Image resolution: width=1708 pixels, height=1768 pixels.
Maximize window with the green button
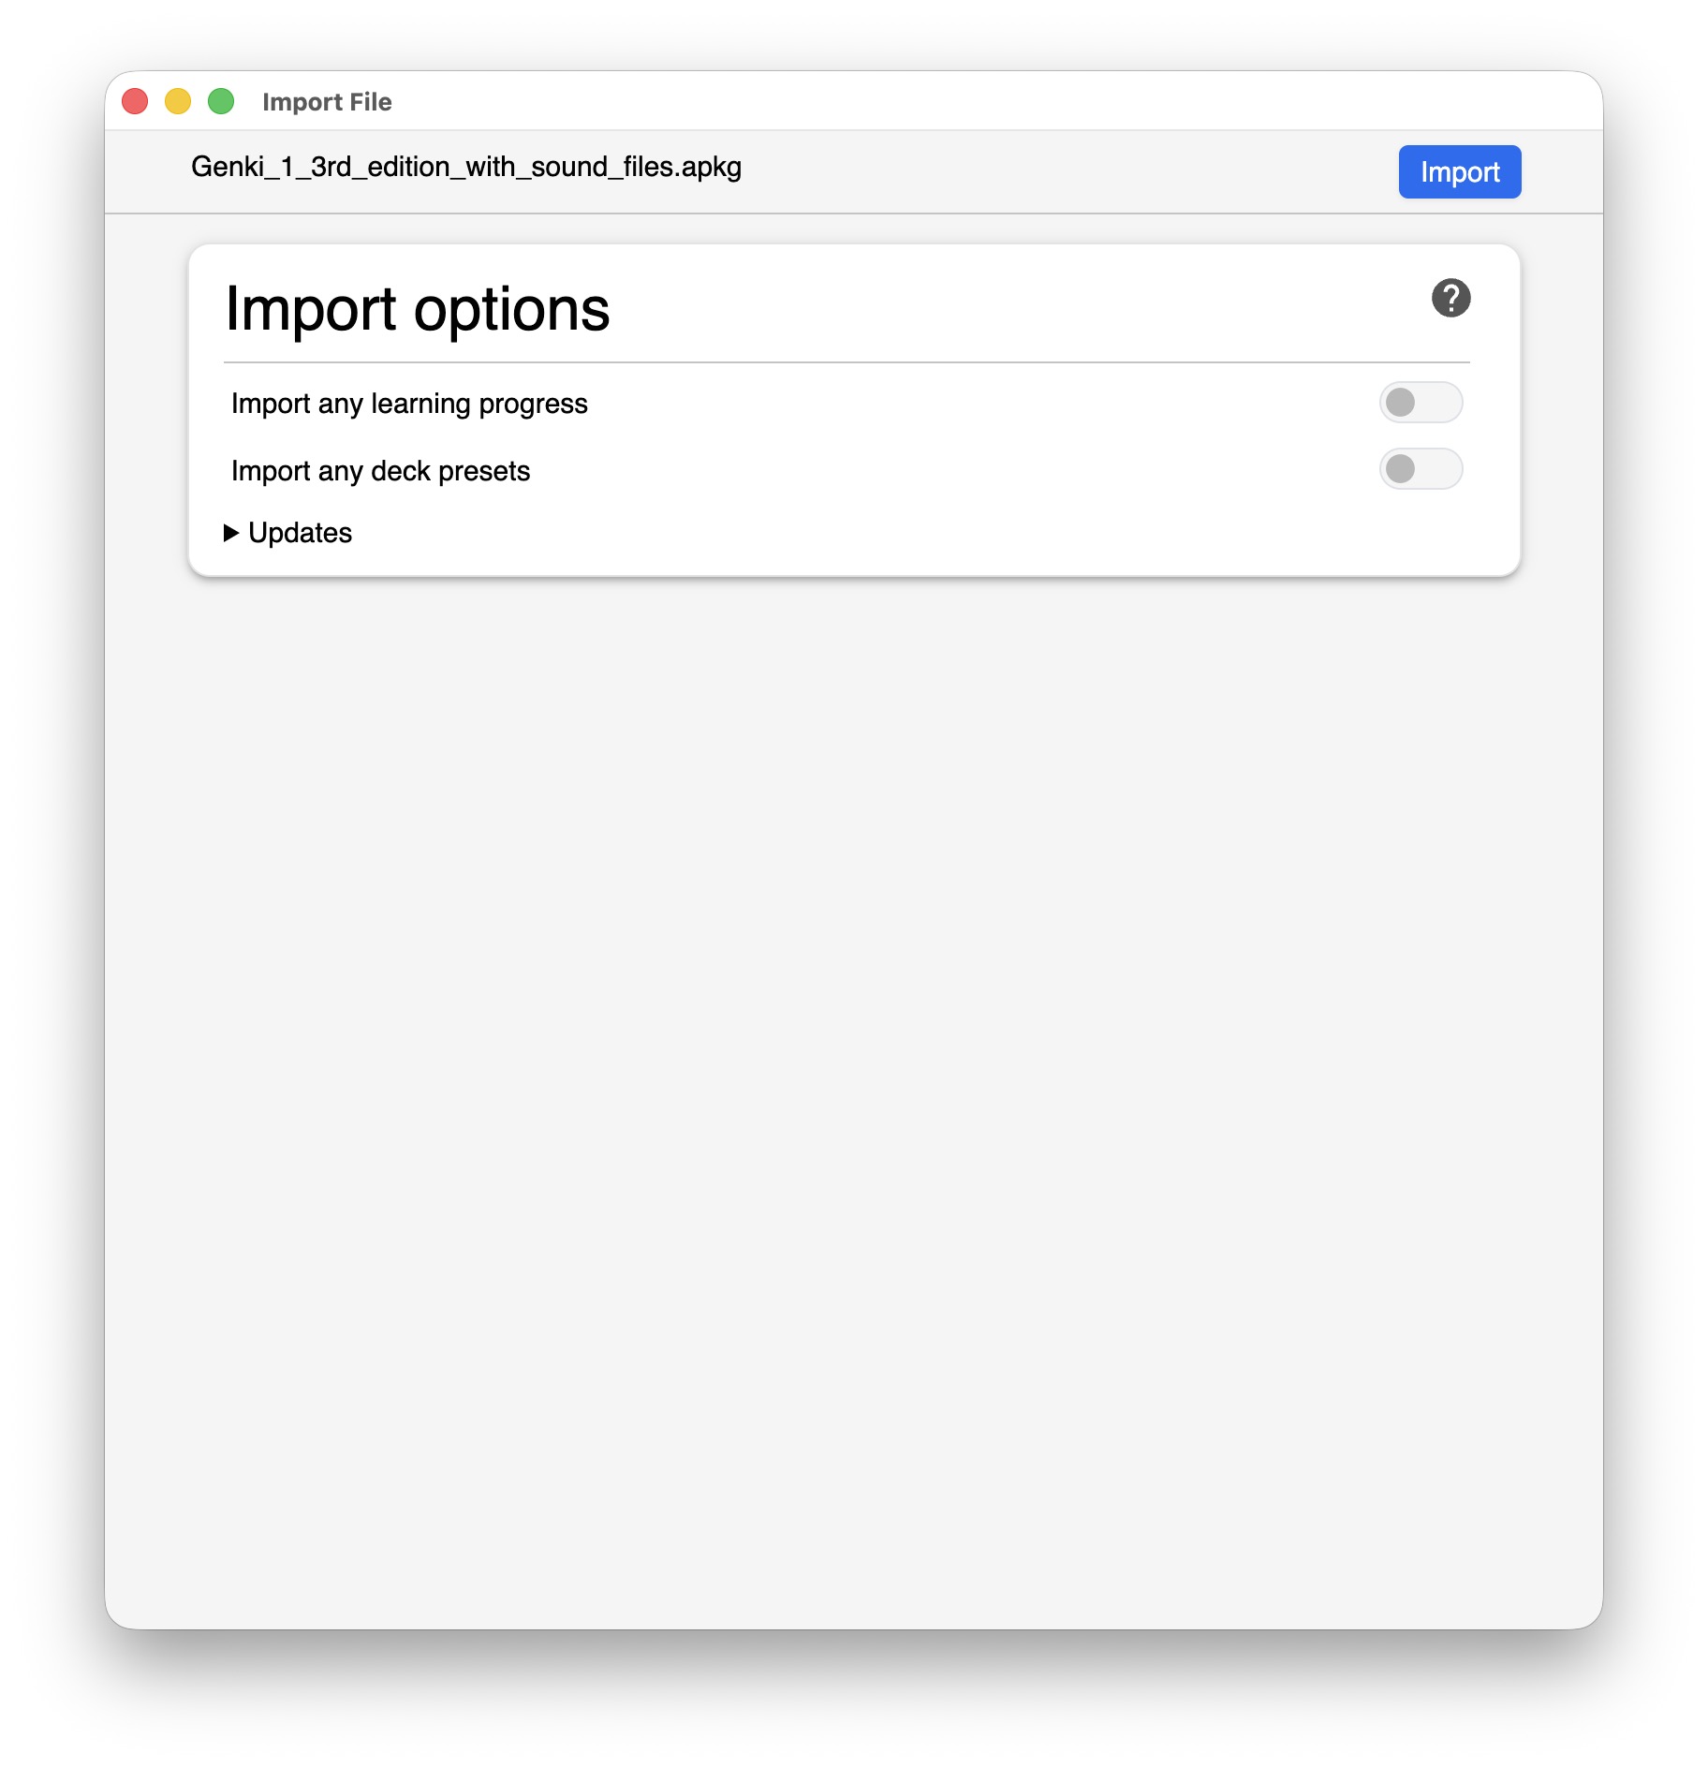point(221,101)
